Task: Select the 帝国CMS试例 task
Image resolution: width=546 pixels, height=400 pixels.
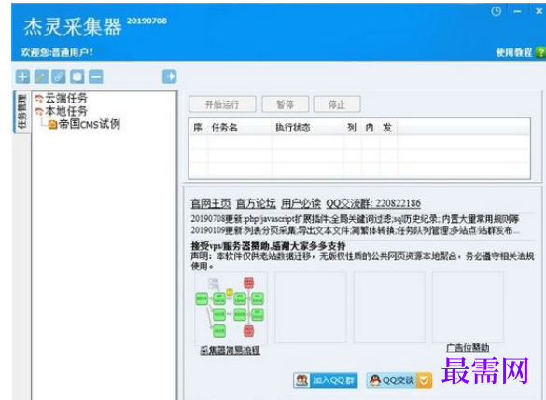Action: click(90, 124)
